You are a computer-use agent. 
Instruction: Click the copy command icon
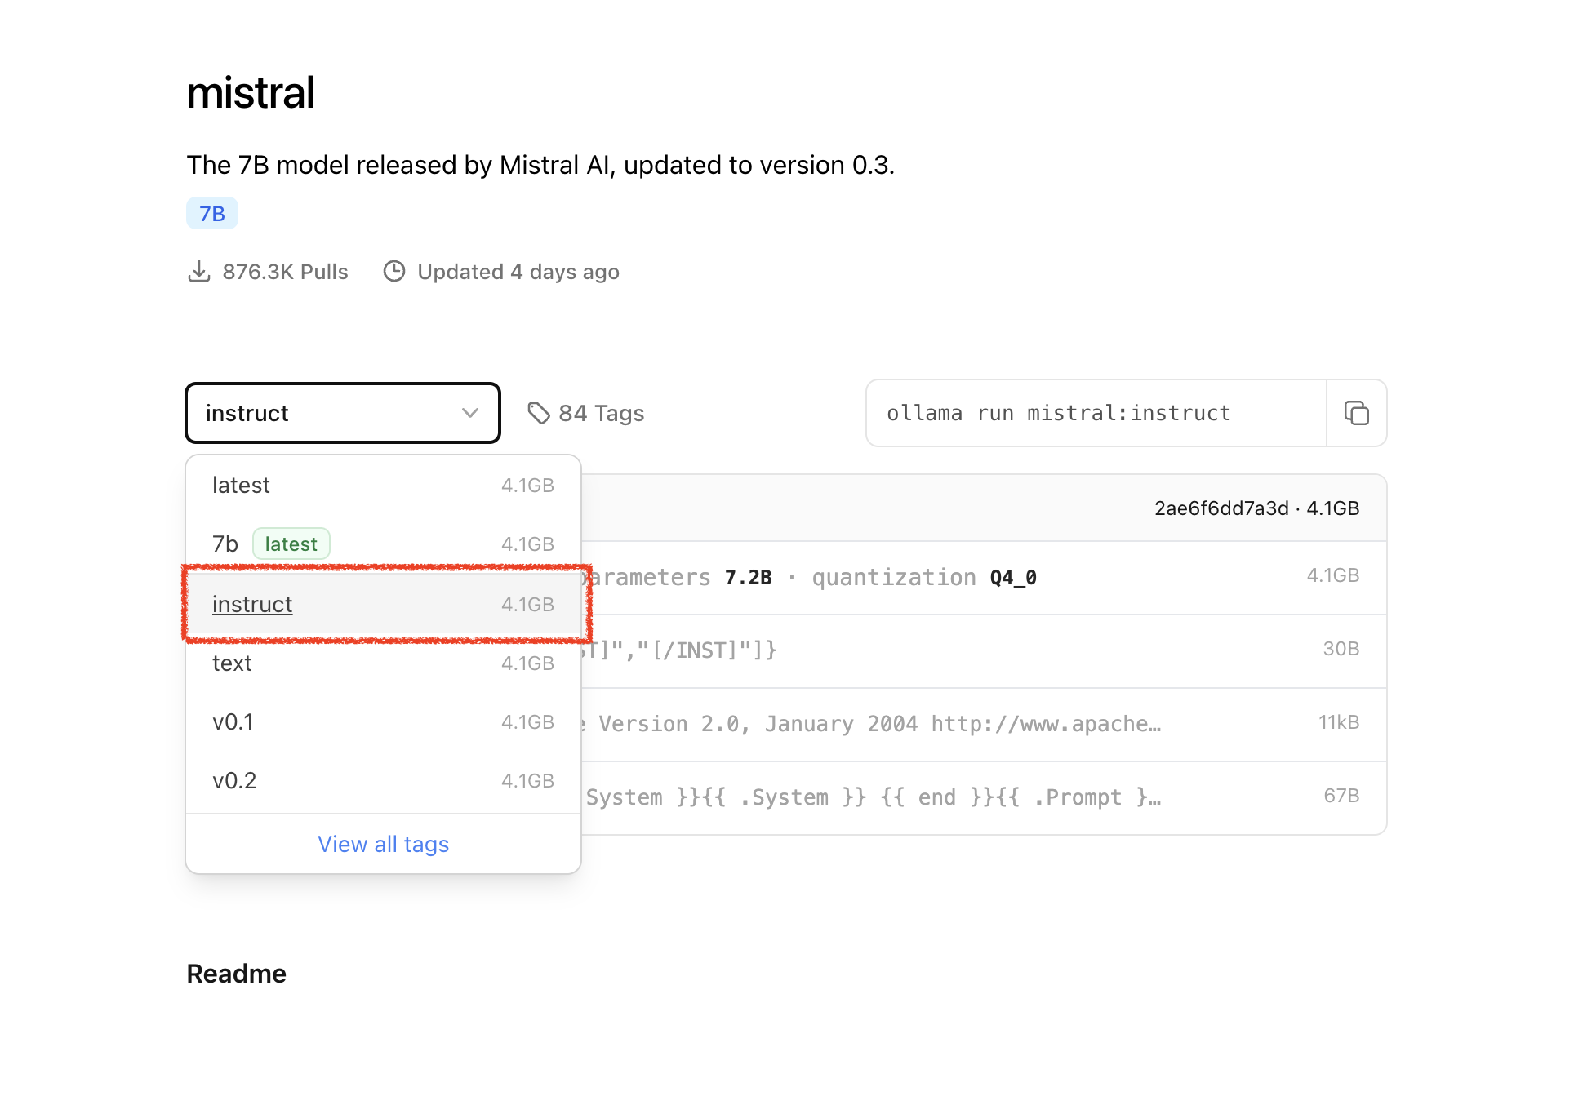tap(1356, 413)
